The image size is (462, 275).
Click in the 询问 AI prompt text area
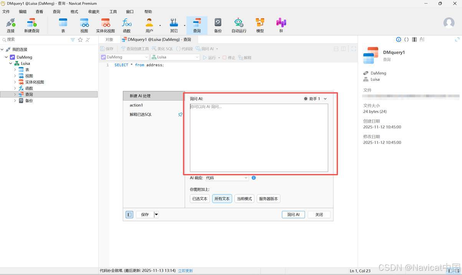coord(259,138)
